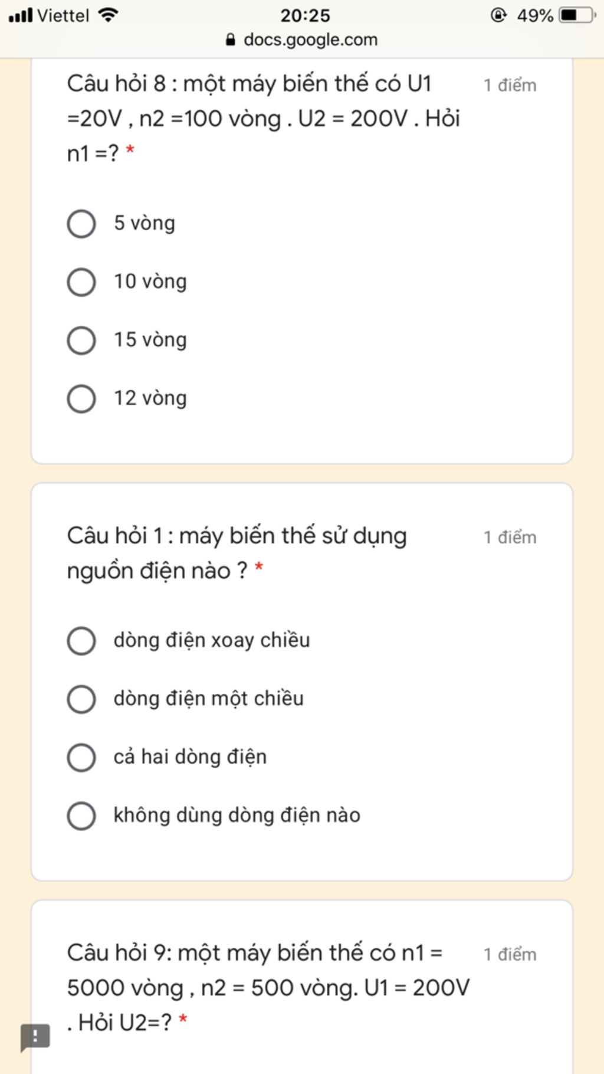Screen dimensions: 604x1074
Task: Pick the "cả hai dòng điện" option
Action: (81, 758)
